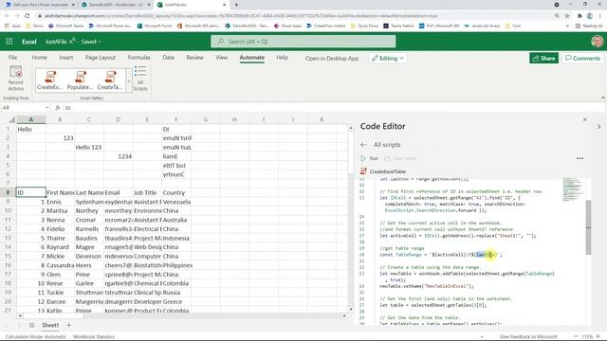Switch to the Review tab

click(194, 57)
